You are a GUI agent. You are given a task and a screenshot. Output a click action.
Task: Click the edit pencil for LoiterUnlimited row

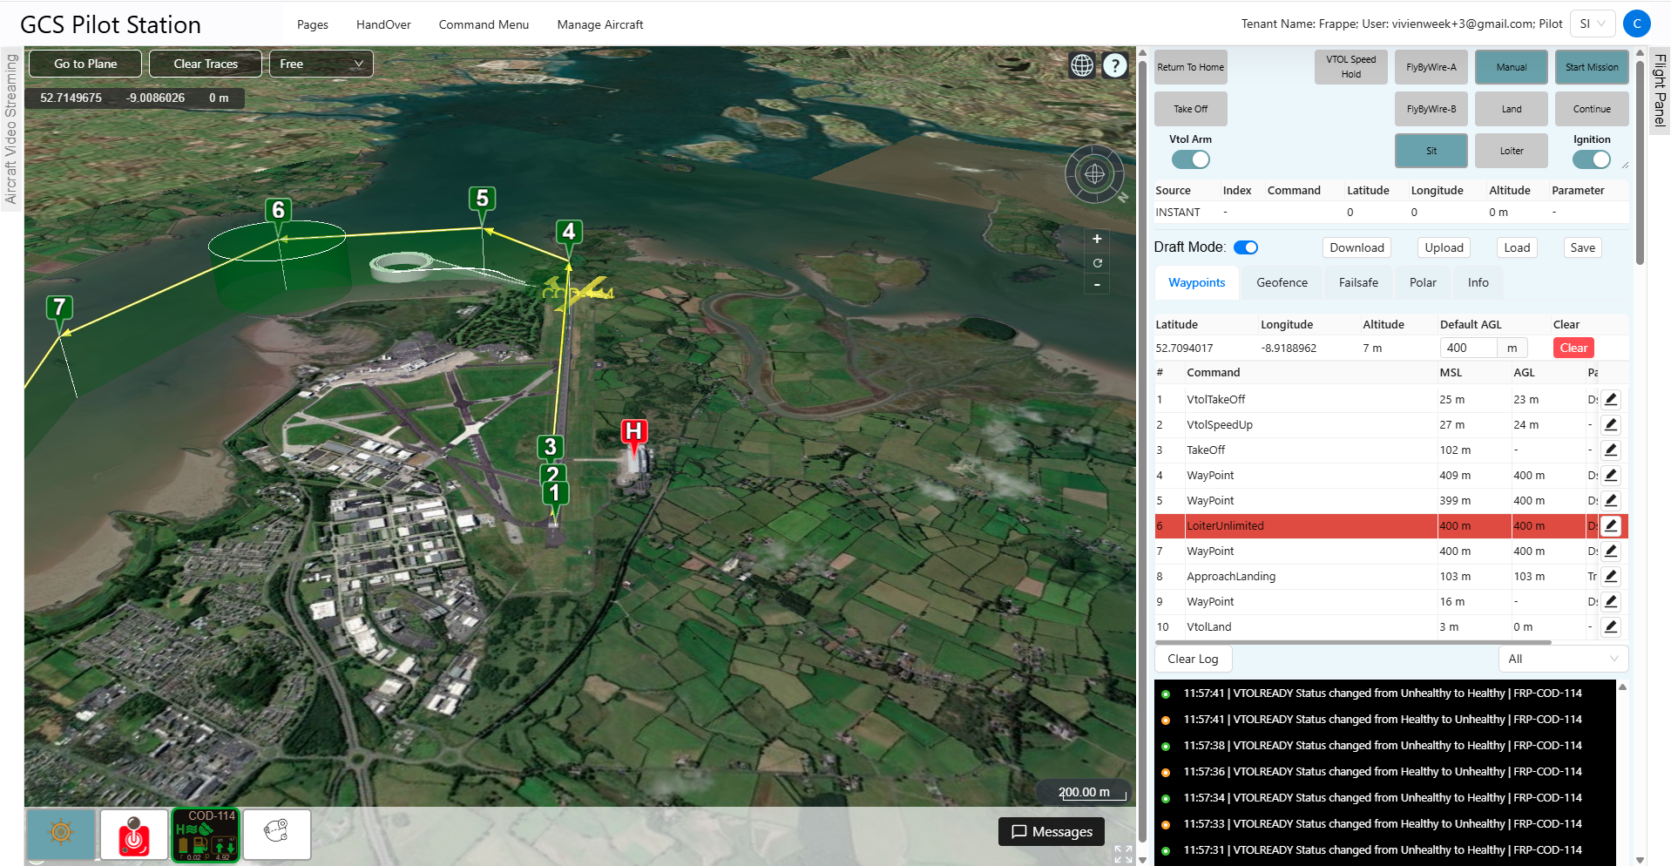pyautogui.click(x=1610, y=525)
